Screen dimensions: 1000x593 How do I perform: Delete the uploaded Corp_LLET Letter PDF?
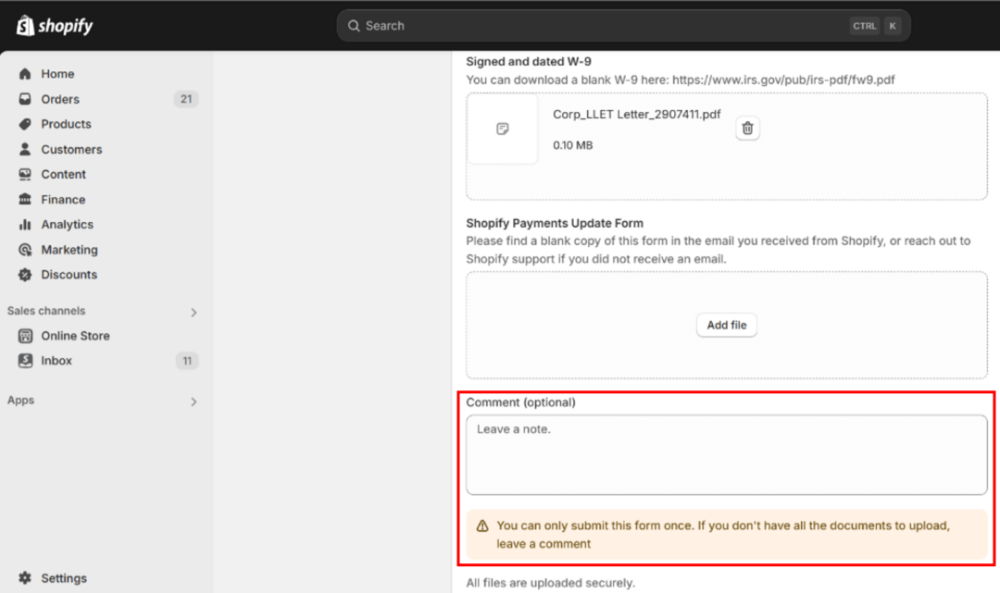[x=748, y=129]
